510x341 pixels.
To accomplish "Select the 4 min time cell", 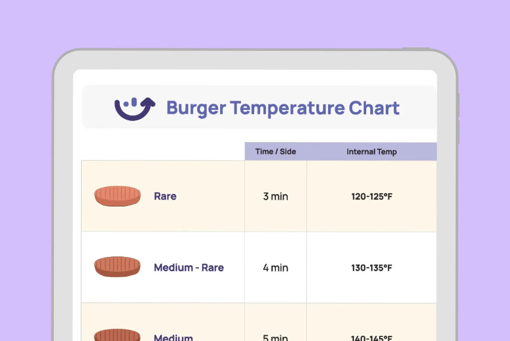I will pos(276,267).
